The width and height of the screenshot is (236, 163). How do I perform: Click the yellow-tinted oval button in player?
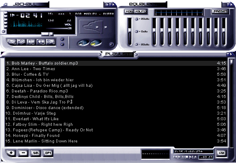coord(96,43)
